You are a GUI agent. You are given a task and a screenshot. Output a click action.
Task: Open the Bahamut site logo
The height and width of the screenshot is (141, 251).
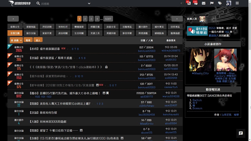pyautogui.click(x=19, y=3)
